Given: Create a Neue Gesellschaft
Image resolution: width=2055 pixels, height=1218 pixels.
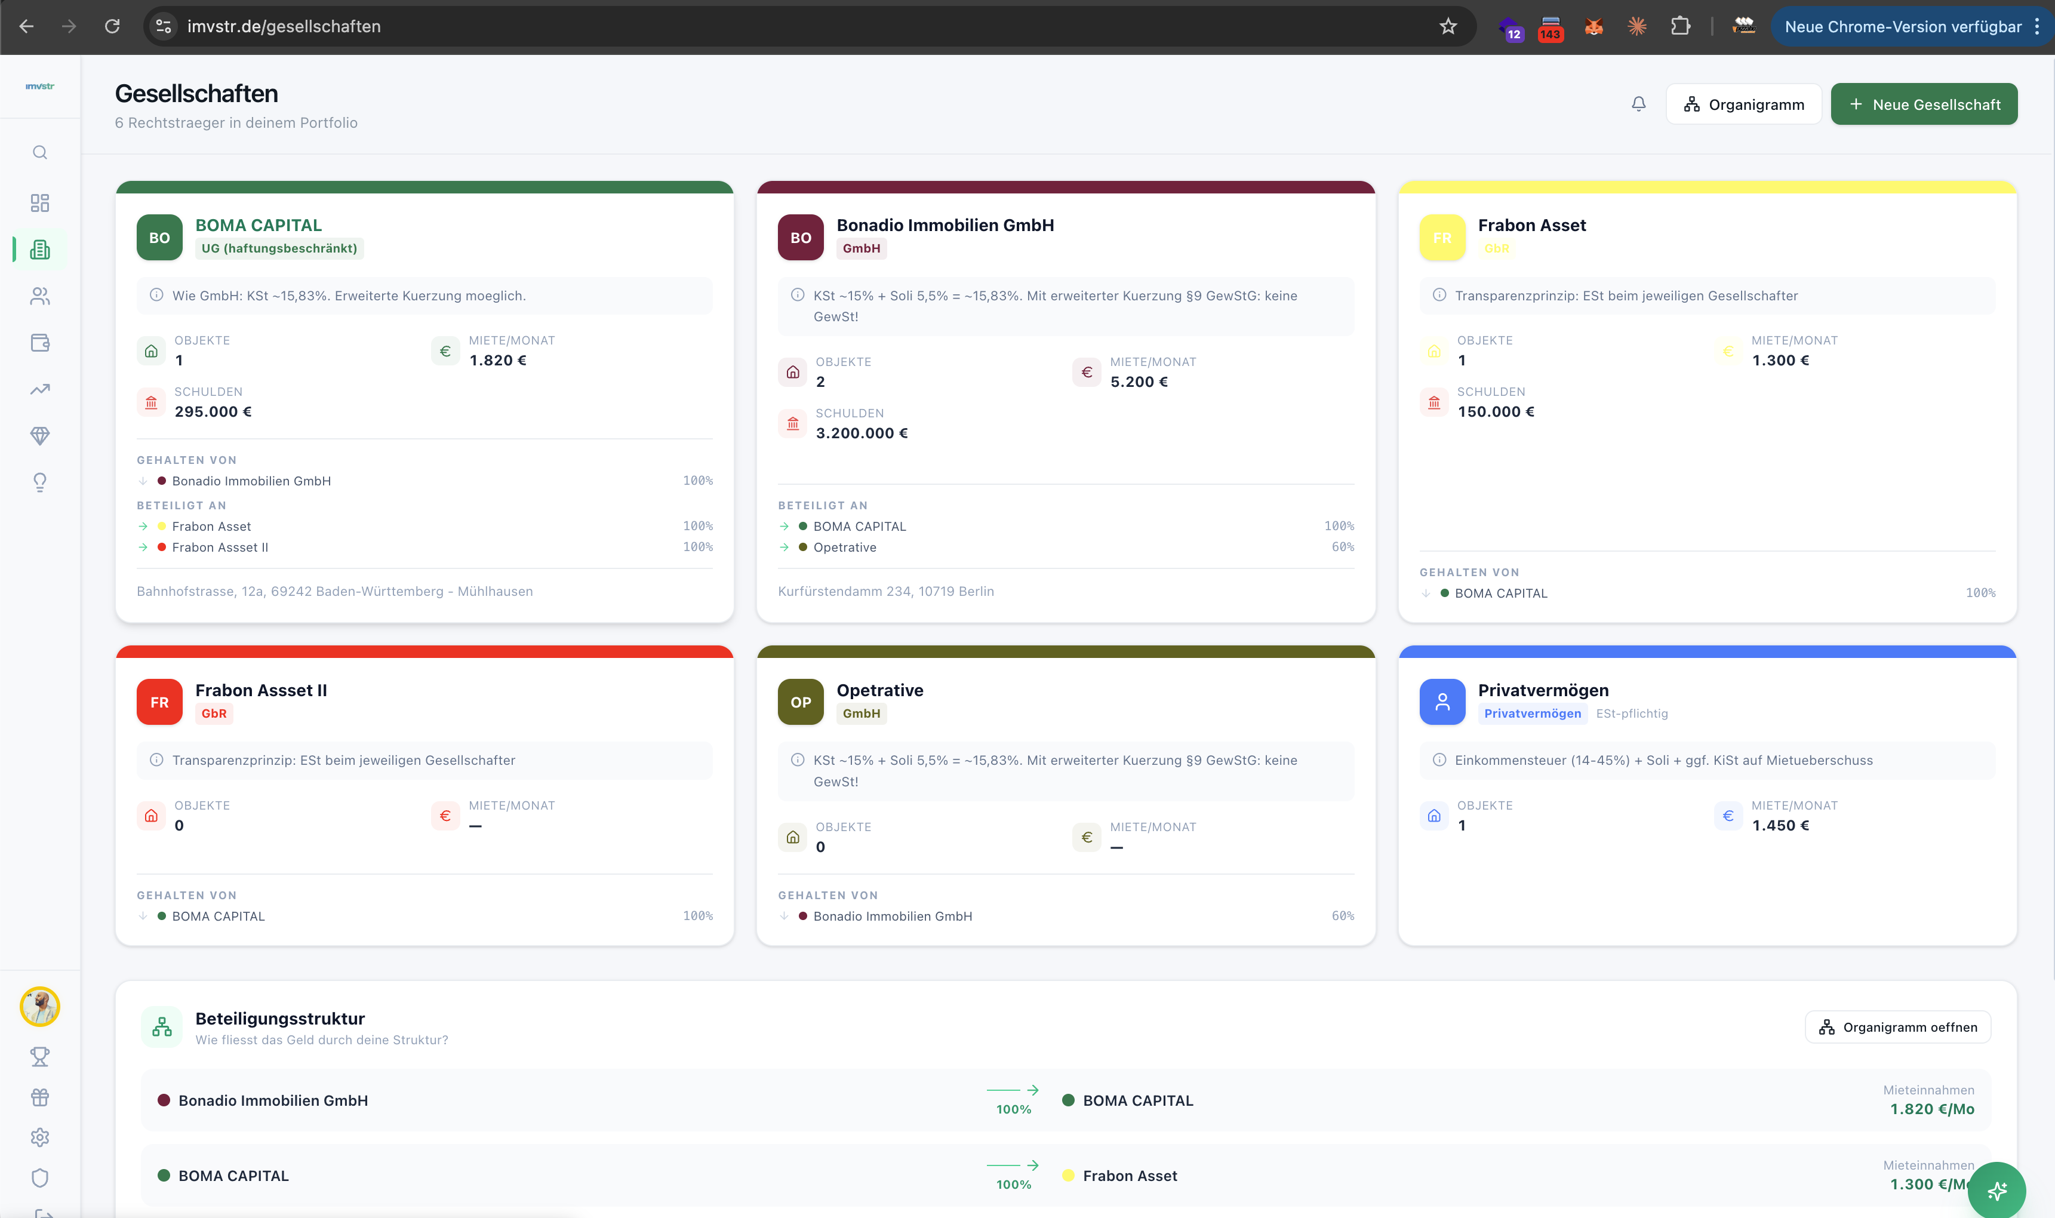Looking at the screenshot, I should [1924, 104].
